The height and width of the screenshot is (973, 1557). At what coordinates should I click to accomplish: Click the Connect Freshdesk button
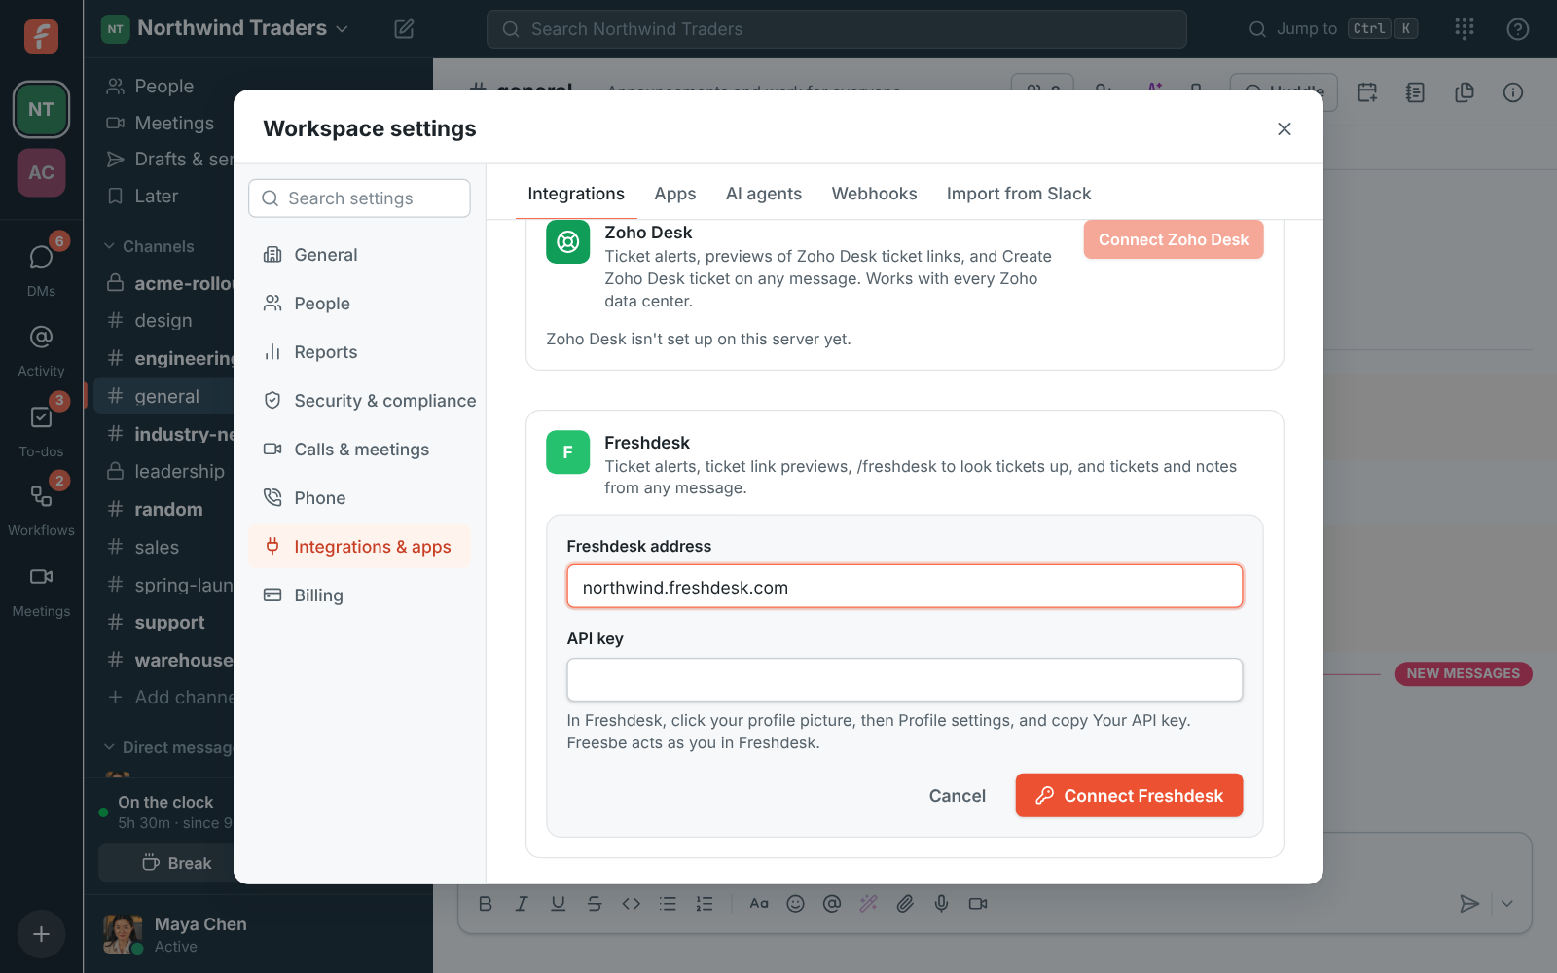1129,796
